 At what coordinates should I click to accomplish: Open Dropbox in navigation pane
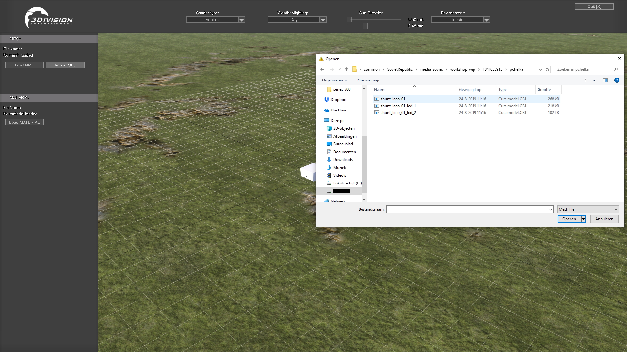(x=338, y=100)
